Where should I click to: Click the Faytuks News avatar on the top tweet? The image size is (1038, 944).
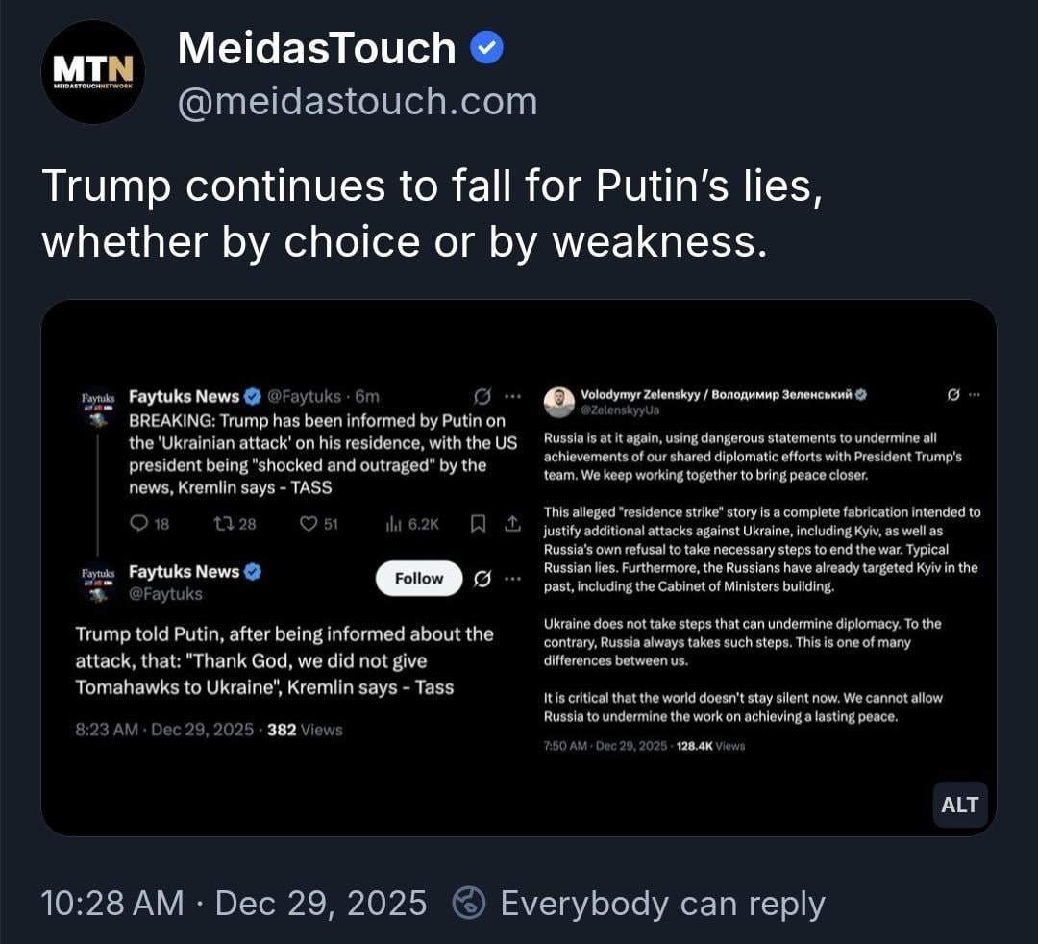[97, 404]
